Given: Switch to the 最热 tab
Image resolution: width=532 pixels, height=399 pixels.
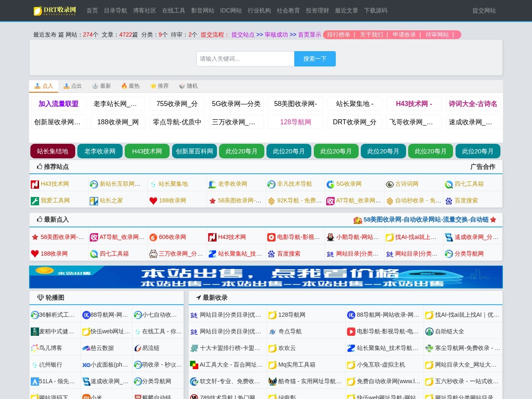Looking at the screenshot, I should 131,86.
